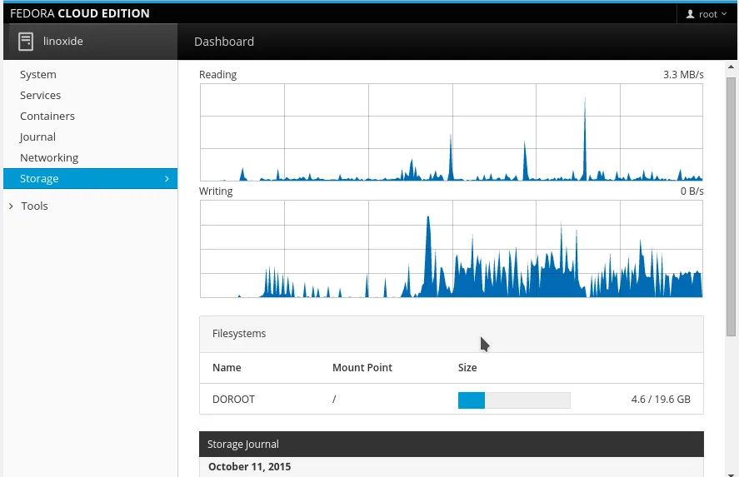Select Containers in the sidebar
739x477 pixels.
[47, 116]
